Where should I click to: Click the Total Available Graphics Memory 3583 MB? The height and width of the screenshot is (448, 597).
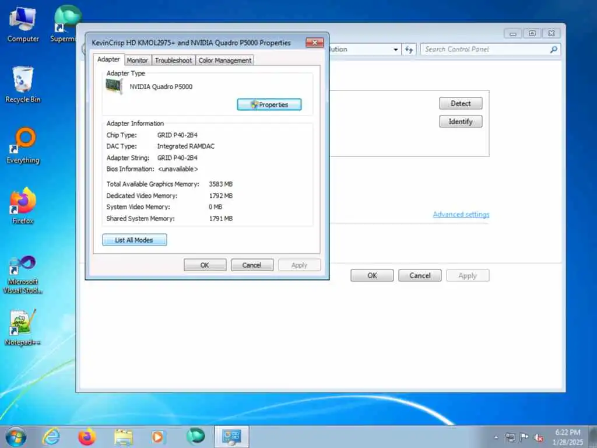pos(221,184)
